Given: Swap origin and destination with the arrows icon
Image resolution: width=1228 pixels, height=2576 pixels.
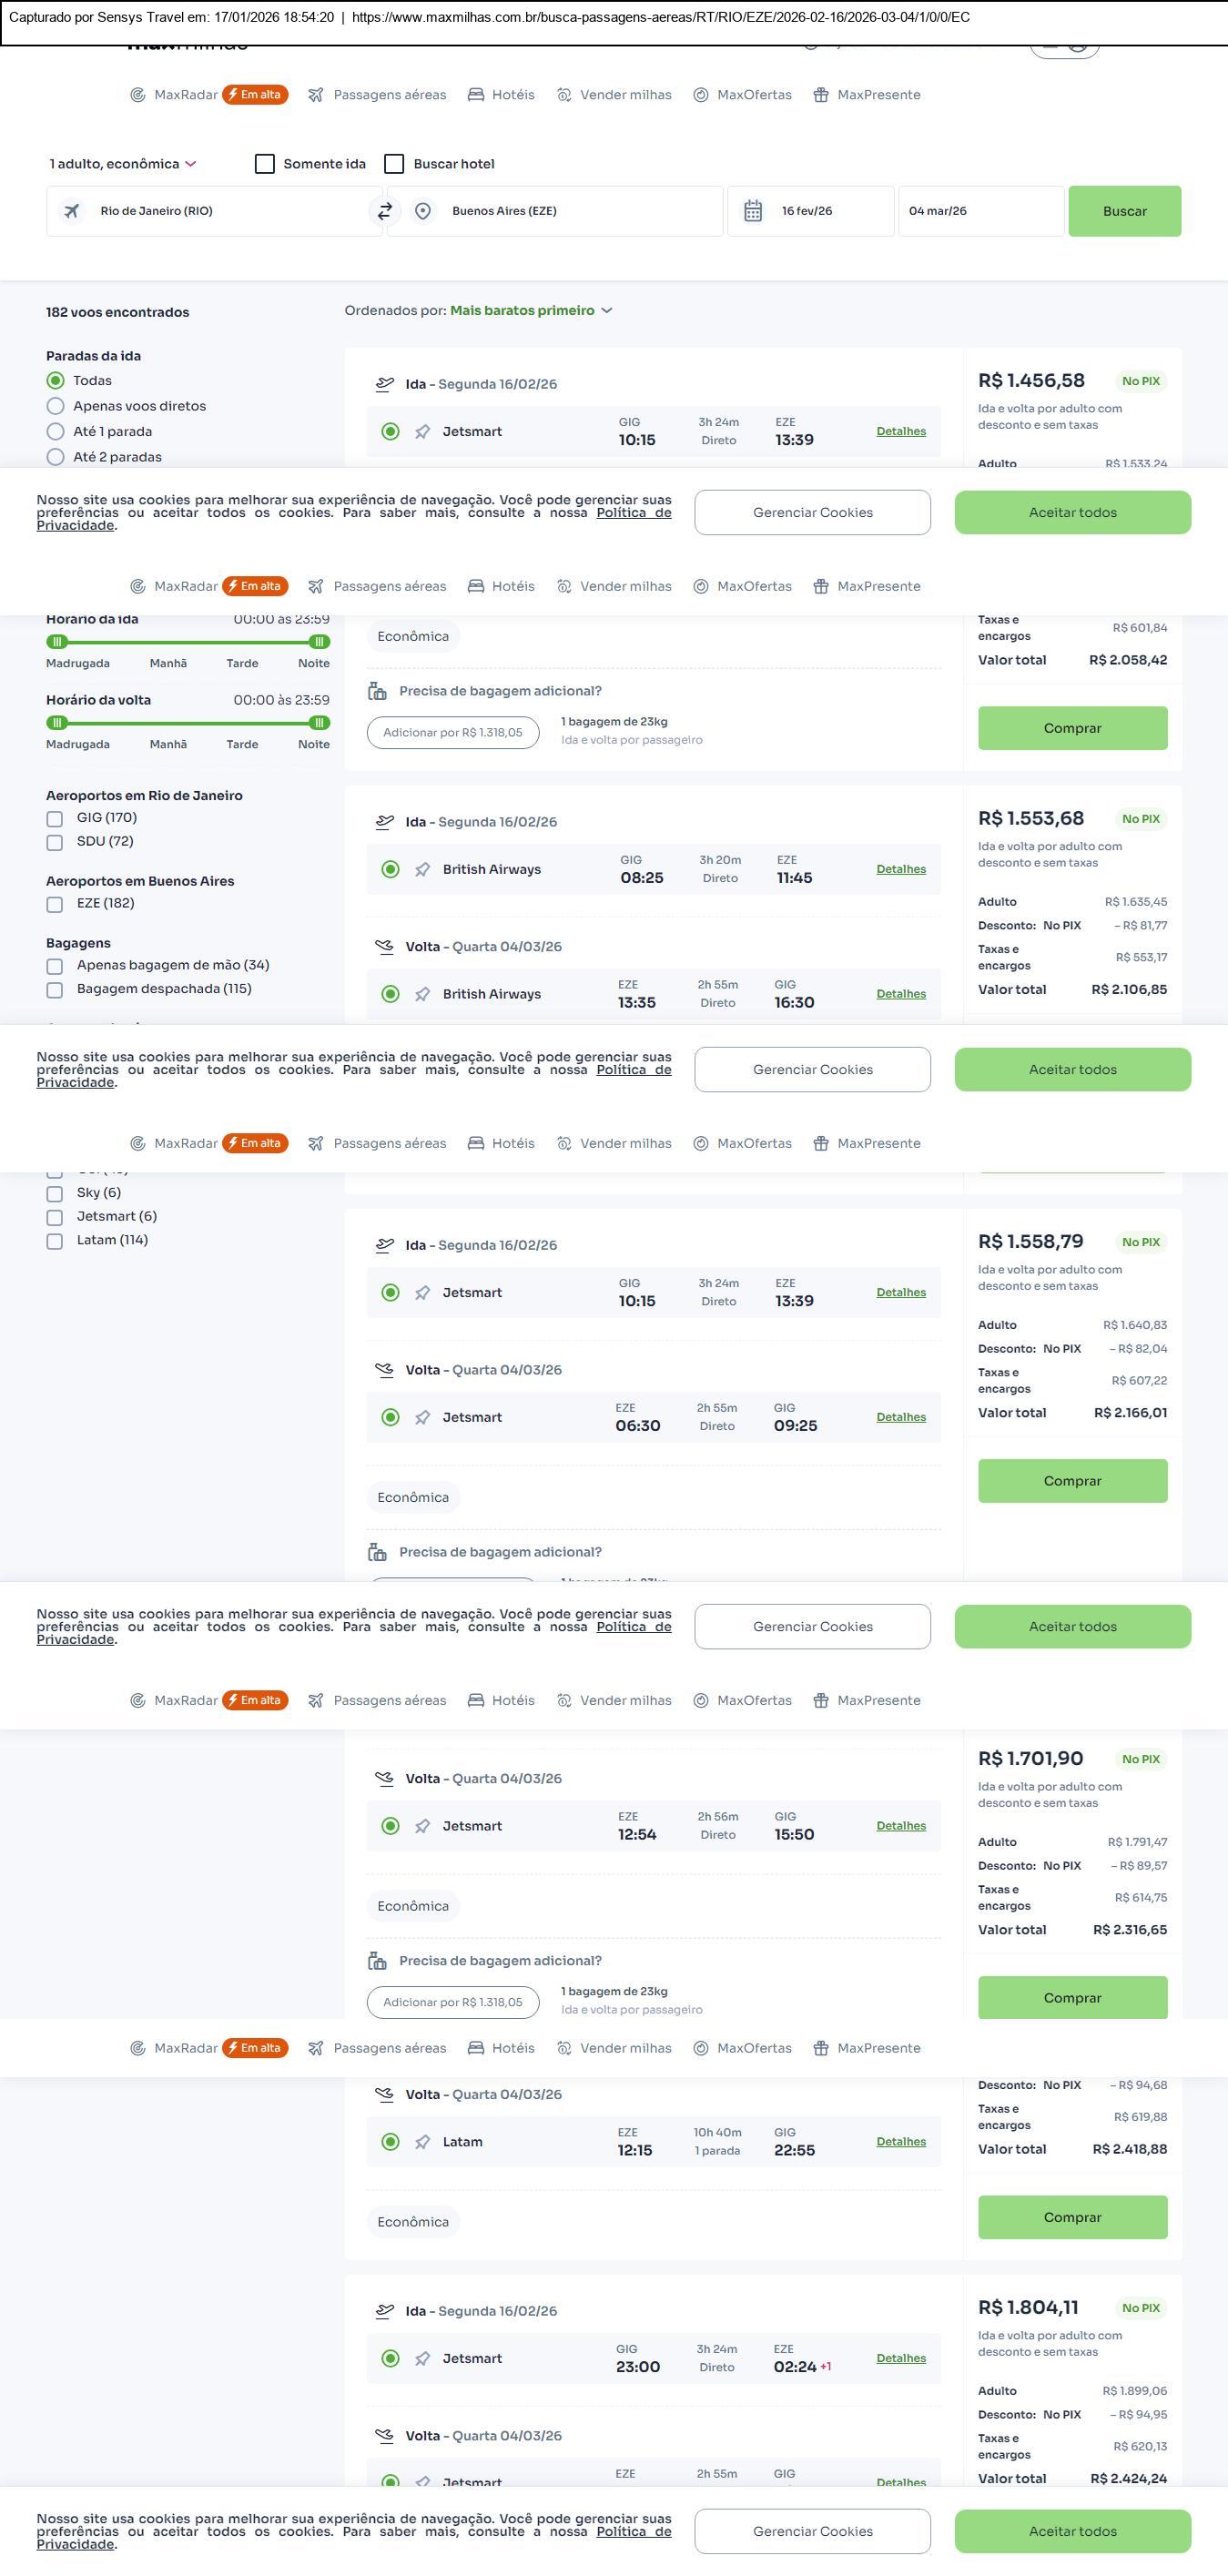Looking at the screenshot, I should (x=384, y=211).
